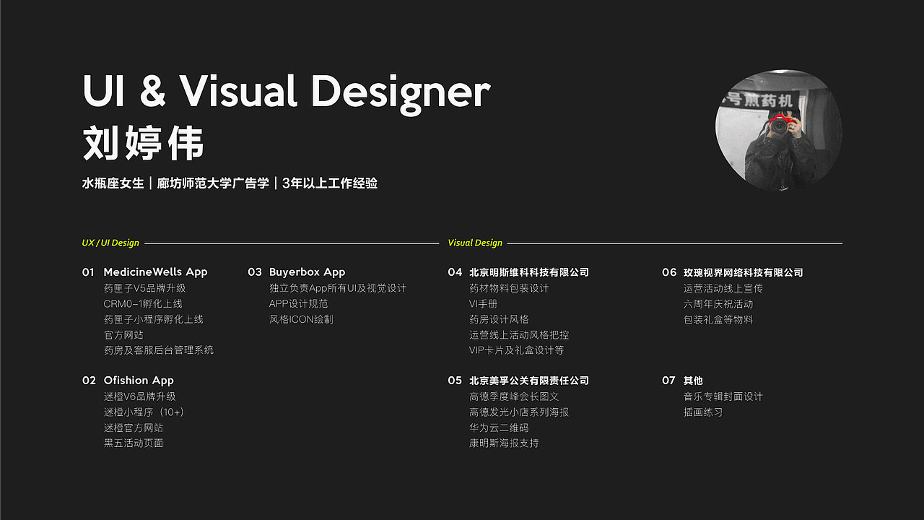Click "药房及客服后台管理系统" line
This screenshot has height=520, width=924.
click(x=159, y=350)
